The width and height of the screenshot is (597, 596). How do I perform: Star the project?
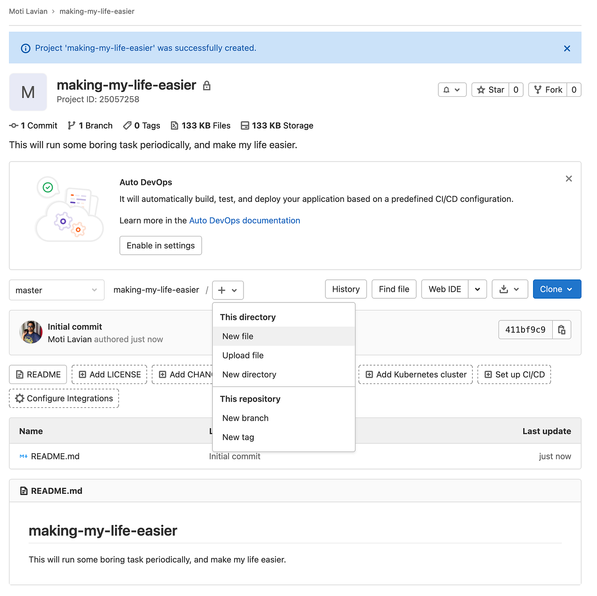click(490, 90)
